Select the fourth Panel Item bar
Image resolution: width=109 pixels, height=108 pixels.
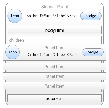54,86
